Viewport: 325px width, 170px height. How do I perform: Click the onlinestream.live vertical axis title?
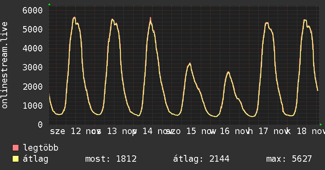coord(4,65)
